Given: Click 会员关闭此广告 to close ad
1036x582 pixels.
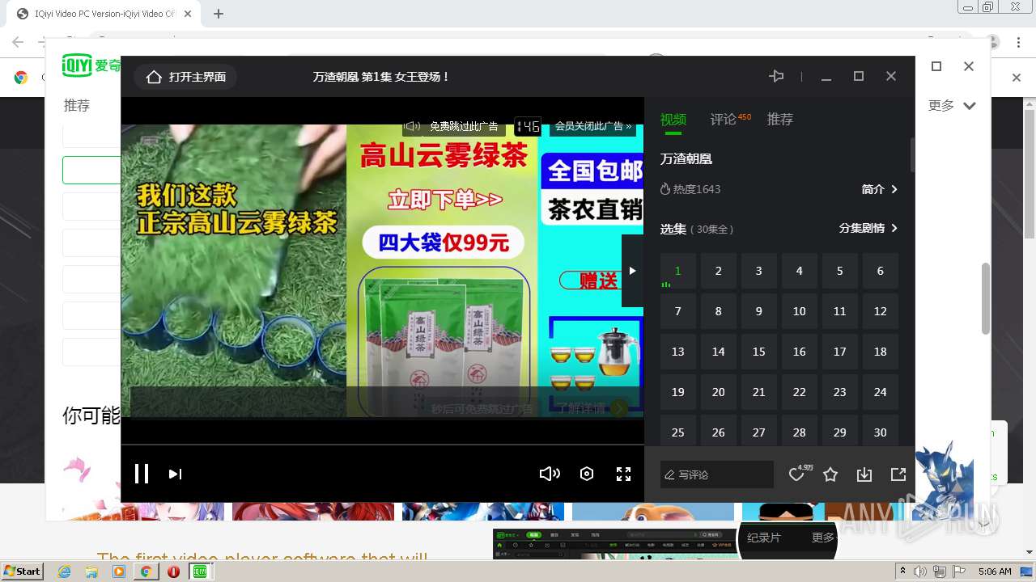Looking at the screenshot, I should [x=593, y=126].
